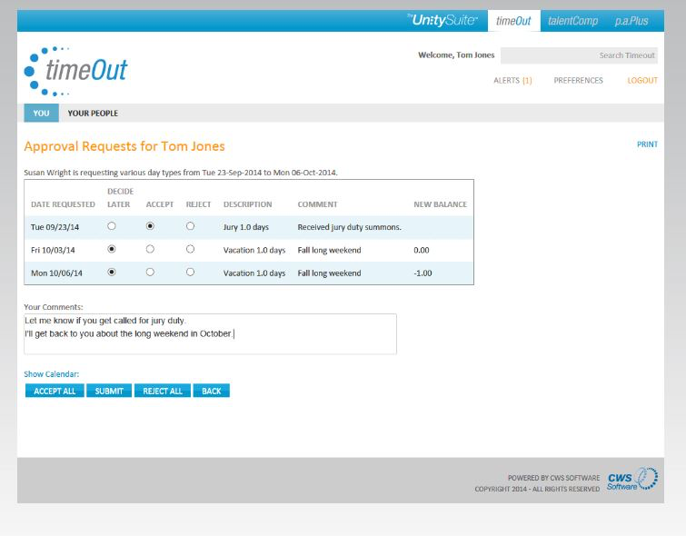The image size is (686, 536).
Task: Open the YOU tab
Action: (41, 113)
